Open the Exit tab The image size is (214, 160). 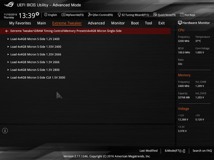click(161, 23)
